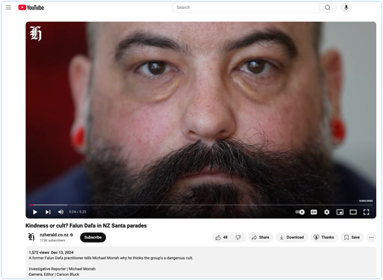Go to YouTube home via logo
The width and height of the screenshot is (383, 280).
tap(31, 8)
